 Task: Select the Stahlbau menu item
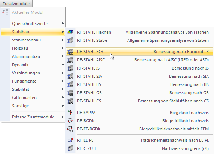33,32
